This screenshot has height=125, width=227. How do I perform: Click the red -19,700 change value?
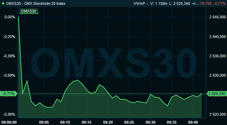coord(205,3)
